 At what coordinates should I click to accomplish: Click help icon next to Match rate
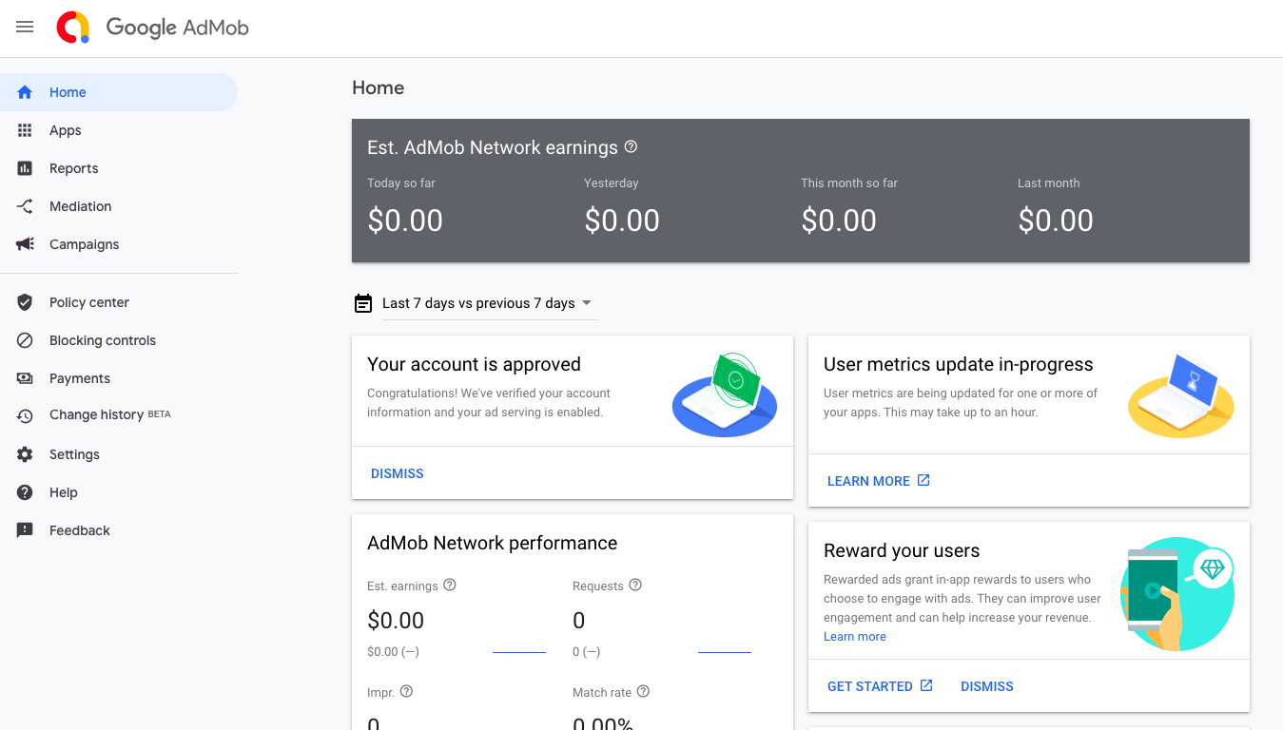coord(643,692)
